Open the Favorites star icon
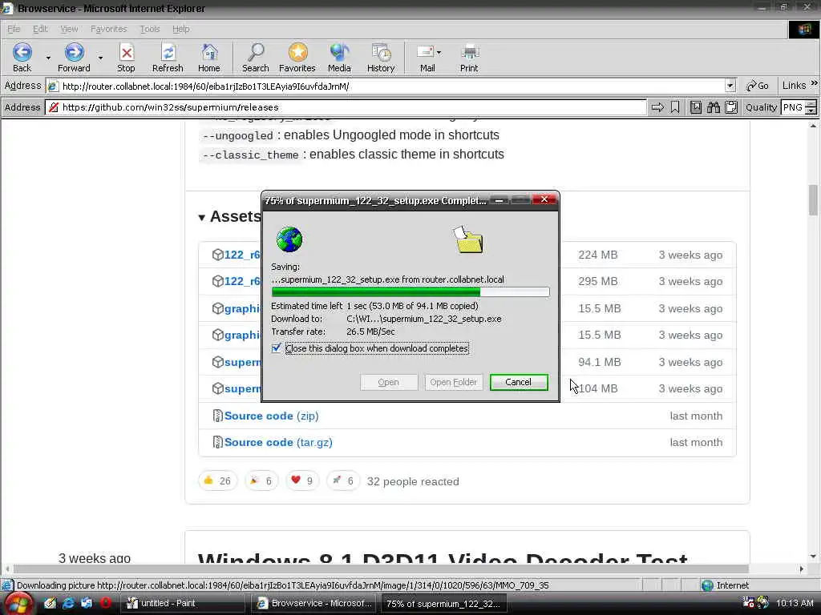Image resolution: width=821 pixels, height=615 pixels. click(x=297, y=53)
